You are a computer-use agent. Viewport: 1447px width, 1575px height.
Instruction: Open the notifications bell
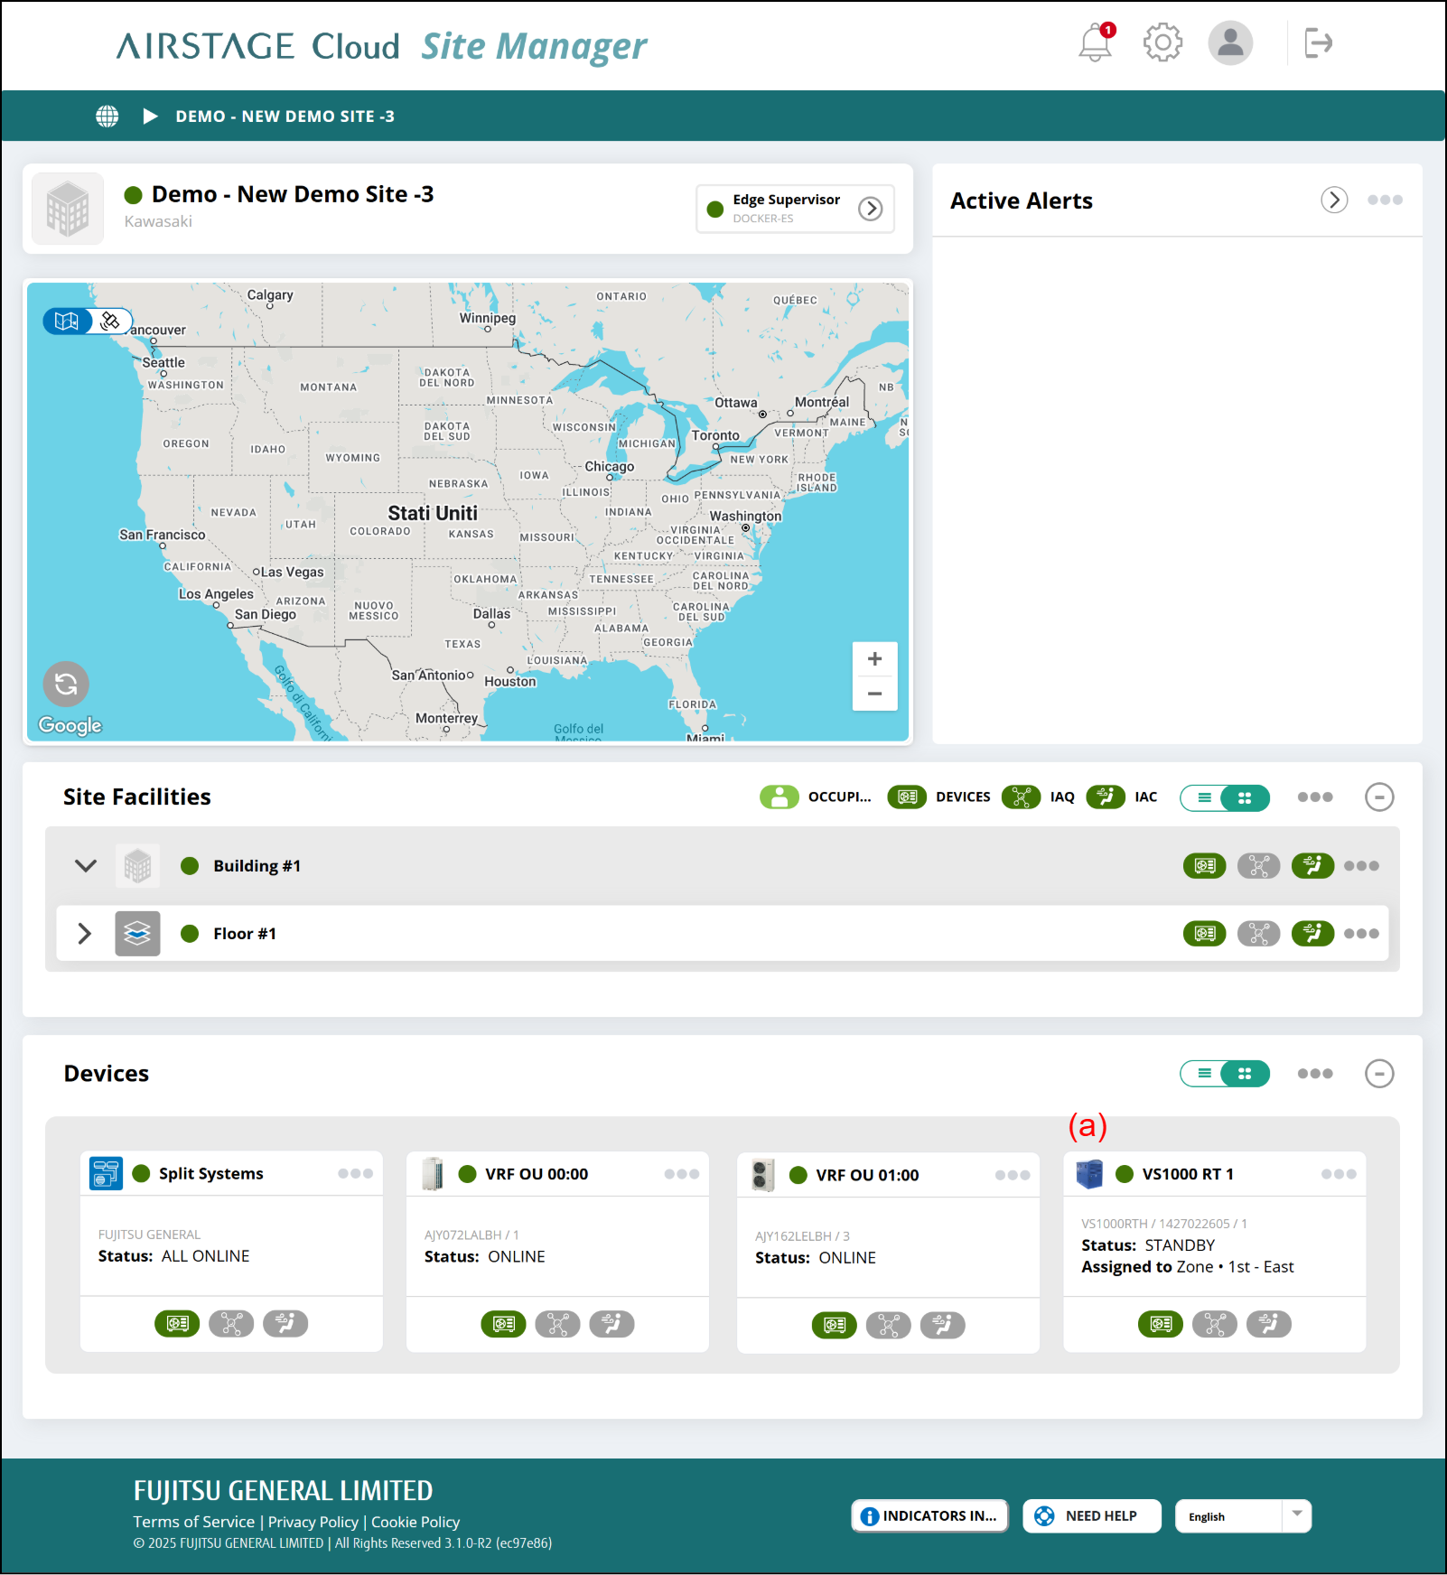[x=1095, y=42]
